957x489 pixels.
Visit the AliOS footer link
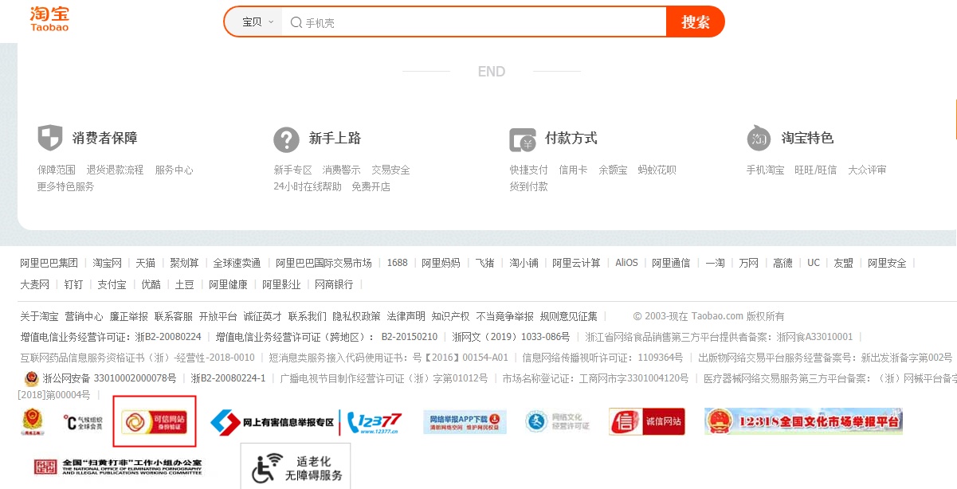pyautogui.click(x=626, y=263)
